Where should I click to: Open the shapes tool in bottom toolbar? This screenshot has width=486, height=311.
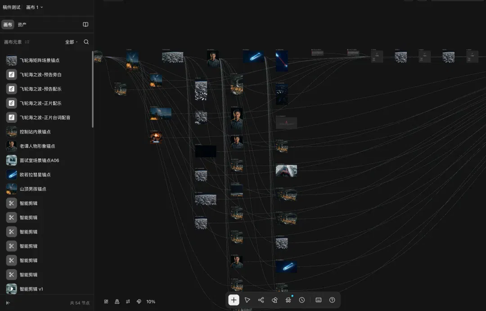coord(274,300)
